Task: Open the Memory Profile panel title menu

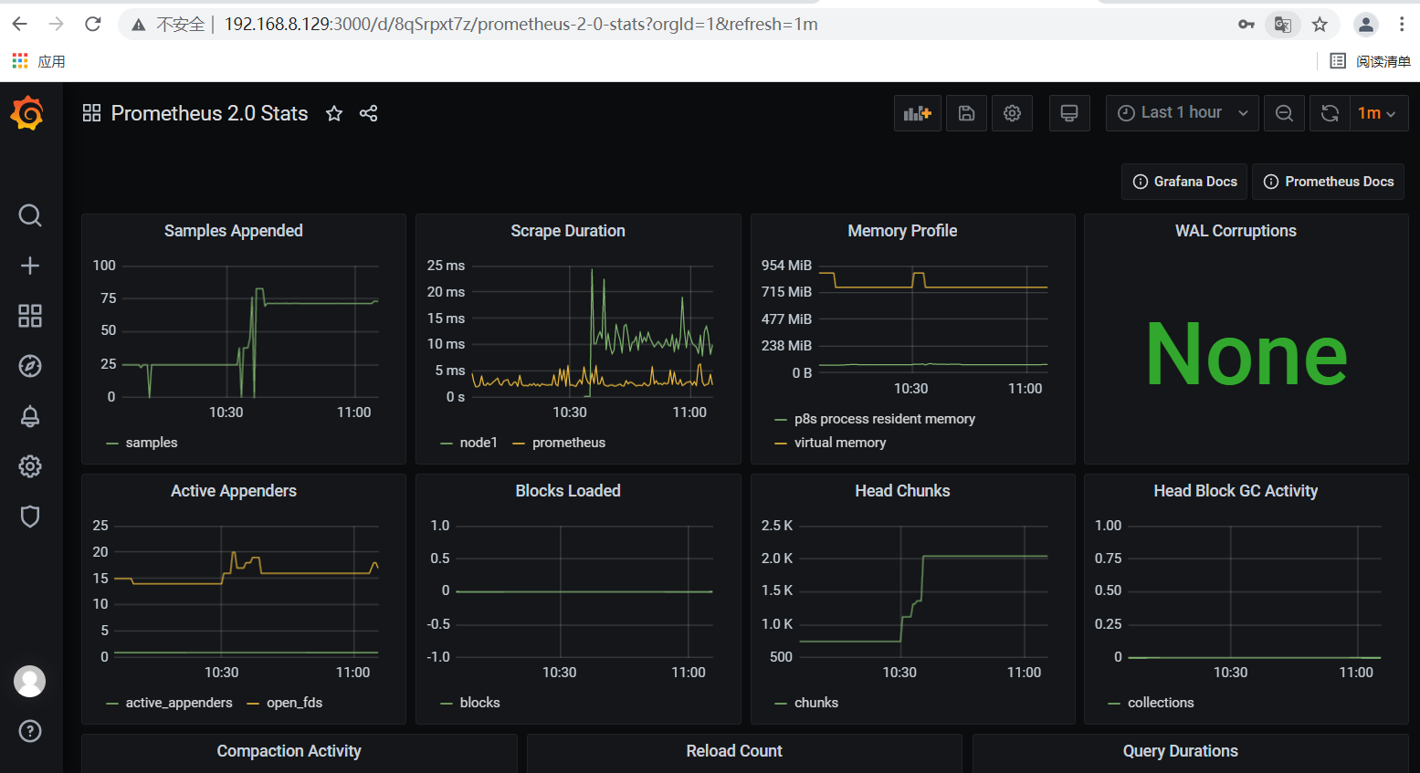Action: (902, 231)
